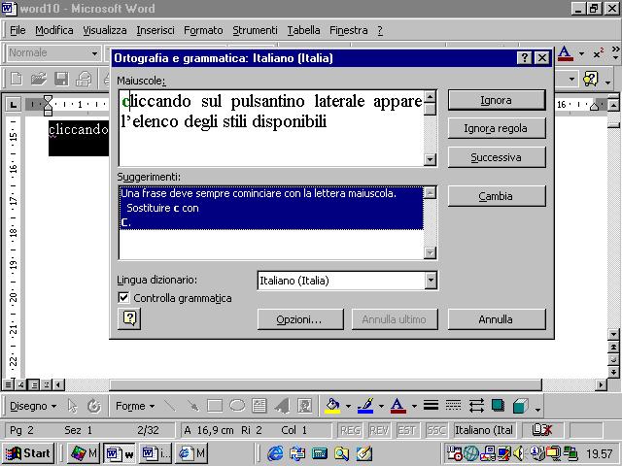The height and width of the screenshot is (466, 622).
Task: Click the free rotate tool icon
Action: [94, 406]
